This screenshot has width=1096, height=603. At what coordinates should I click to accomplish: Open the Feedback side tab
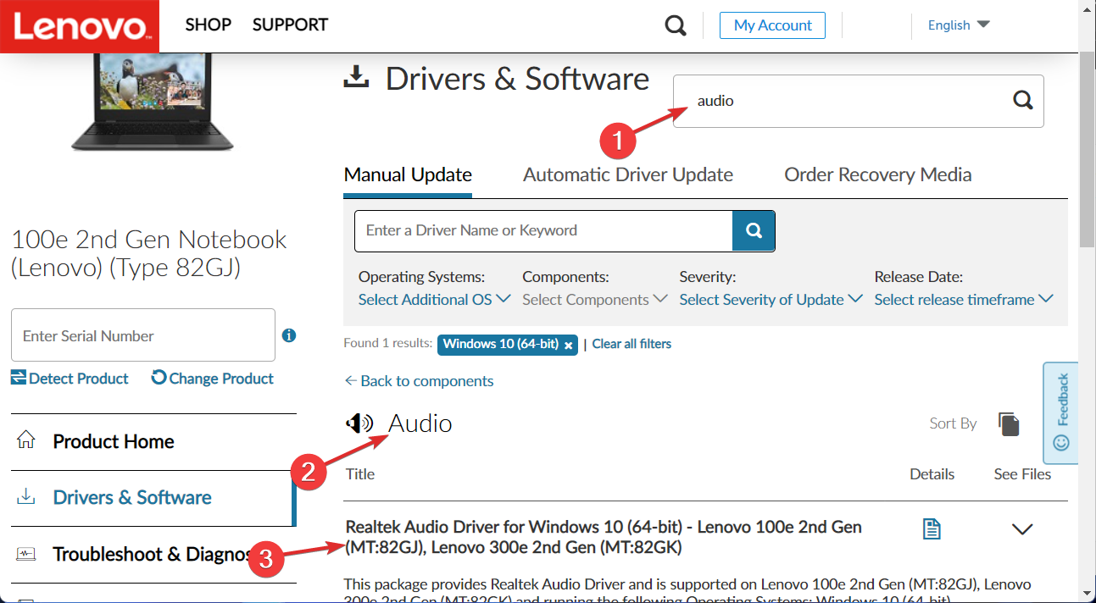point(1060,413)
